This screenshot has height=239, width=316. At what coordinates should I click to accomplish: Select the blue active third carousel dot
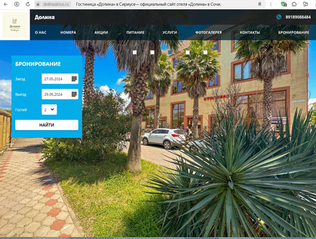click(x=170, y=53)
